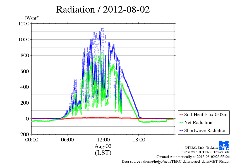Click the chart title 'Radiation / 2012-08-02'
The width and height of the screenshot is (235, 166).
click(x=103, y=9)
